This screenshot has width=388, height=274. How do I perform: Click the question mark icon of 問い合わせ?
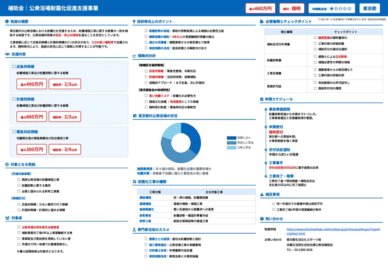[261, 219]
